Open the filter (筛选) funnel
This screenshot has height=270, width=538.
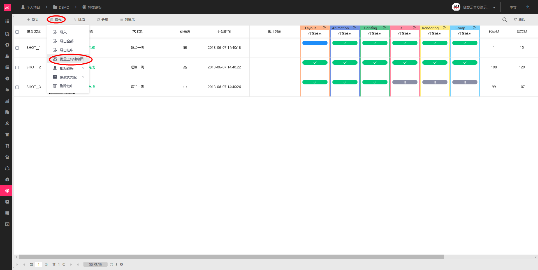(x=519, y=20)
